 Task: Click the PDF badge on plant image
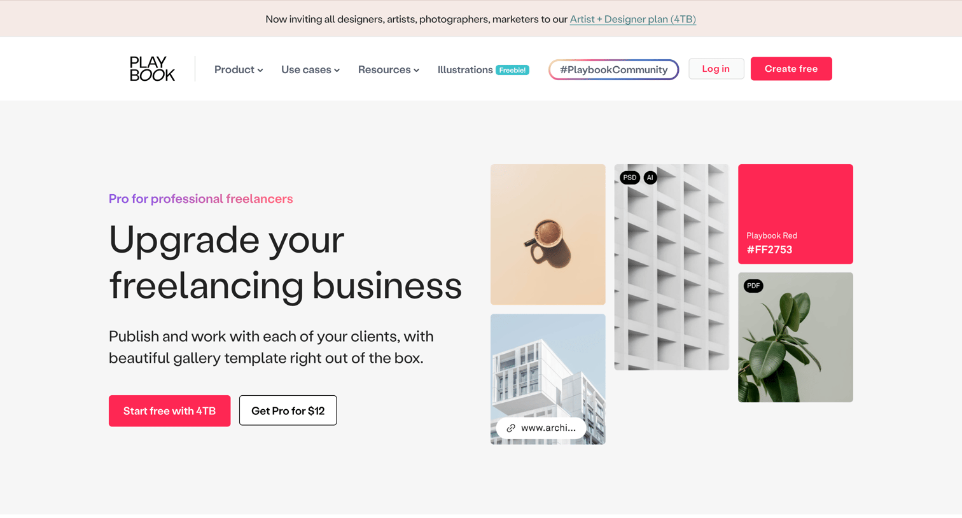pos(753,286)
